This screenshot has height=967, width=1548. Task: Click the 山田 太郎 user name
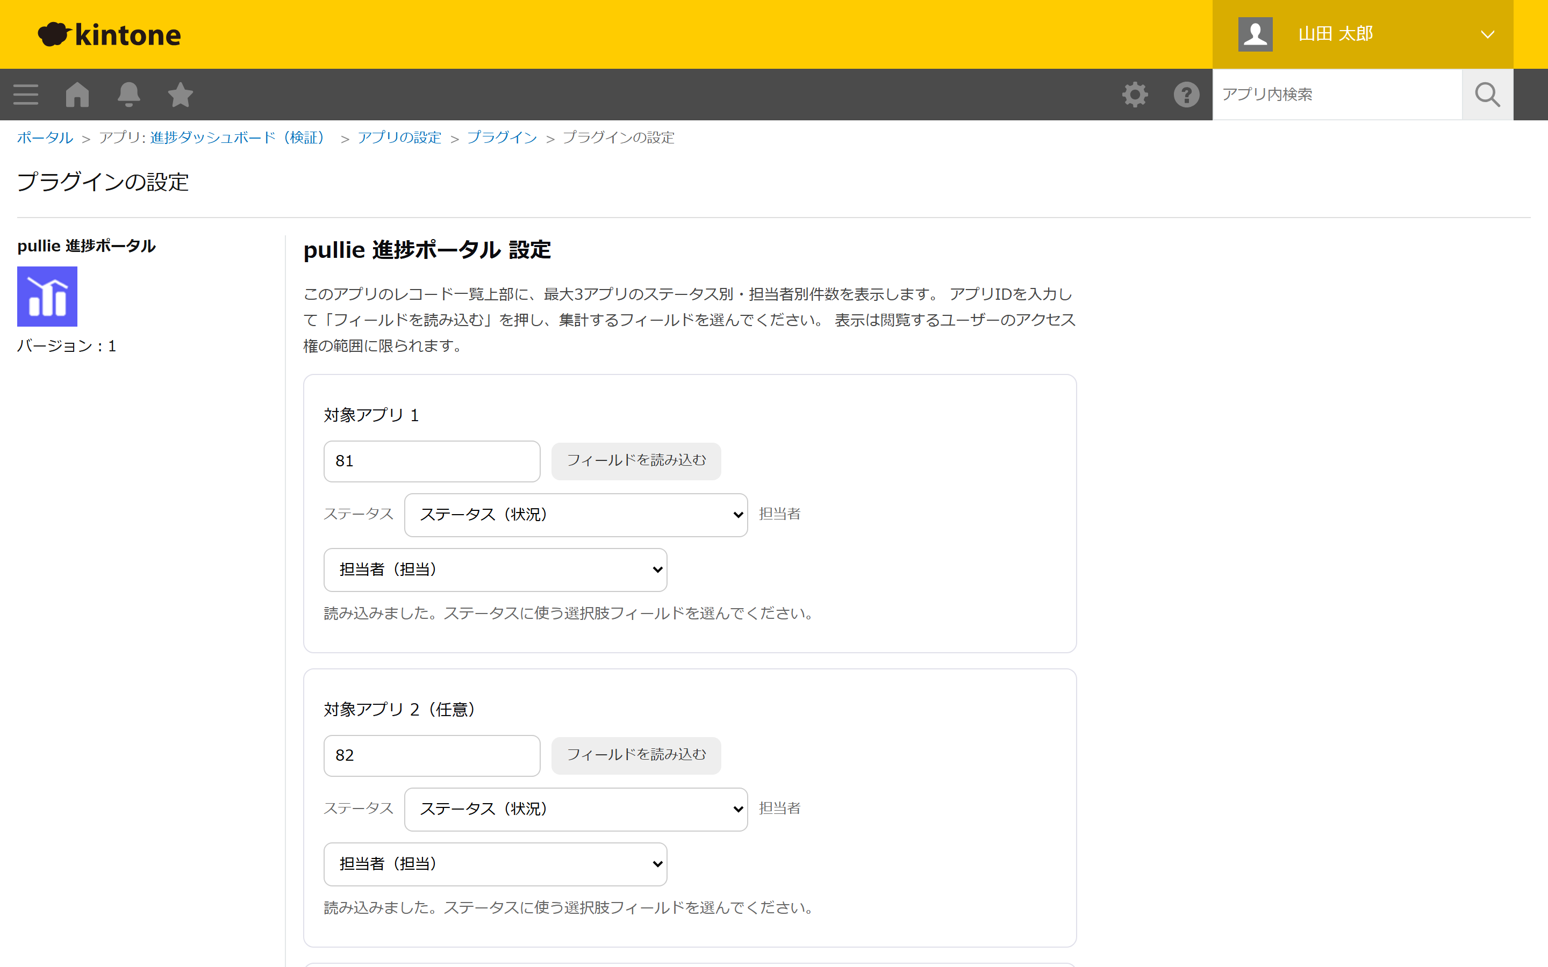(1336, 34)
